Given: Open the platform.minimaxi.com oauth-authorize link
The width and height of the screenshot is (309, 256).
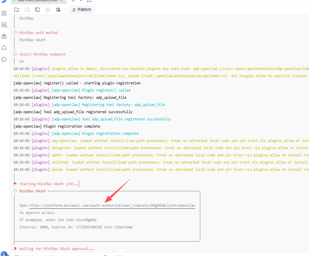Looking at the screenshot, I should click(112, 206).
